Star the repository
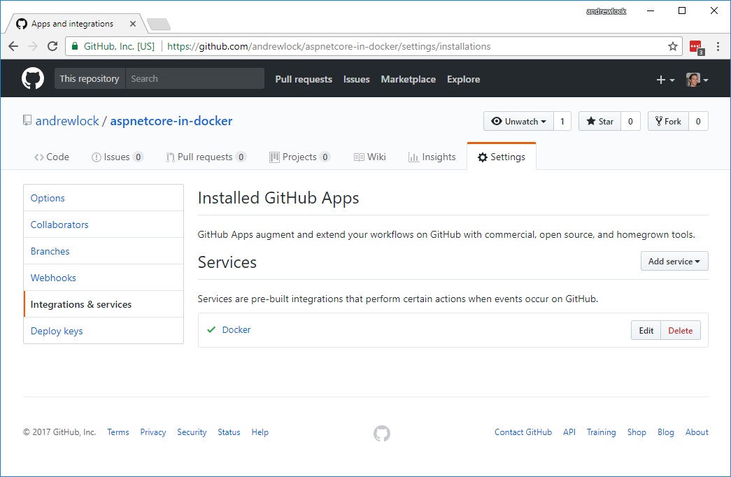The image size is (731, 477). click(599, 121)
